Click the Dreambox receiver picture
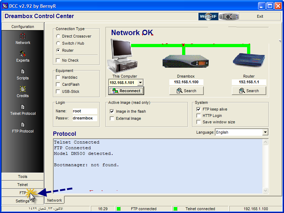 tap(186, 61)
